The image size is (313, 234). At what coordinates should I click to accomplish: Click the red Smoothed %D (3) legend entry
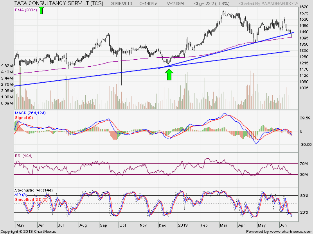click(31, 199)
